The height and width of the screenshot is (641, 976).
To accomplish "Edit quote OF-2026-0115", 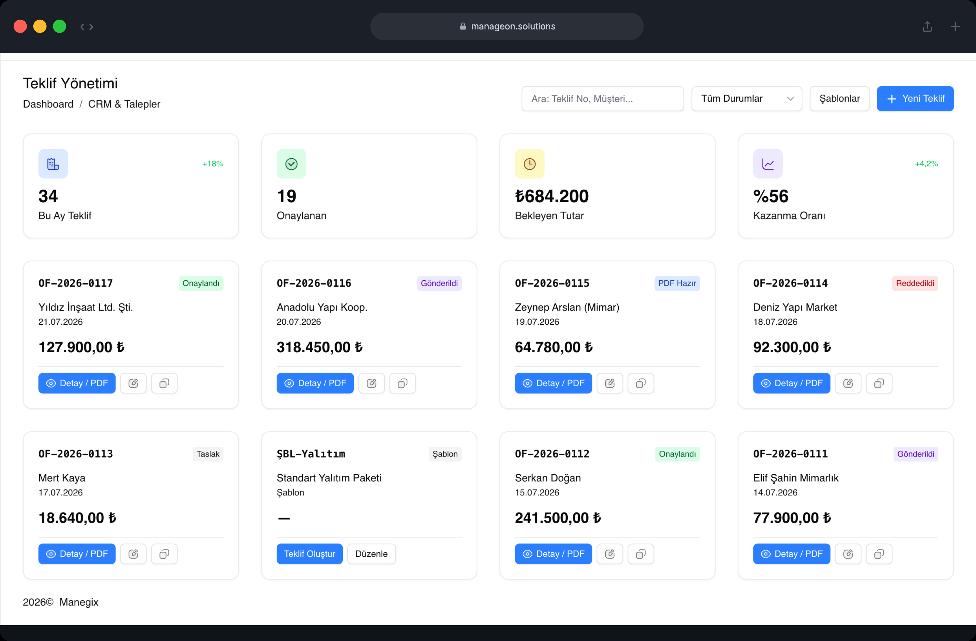I will pyautogui.click(x=610, y=383).
